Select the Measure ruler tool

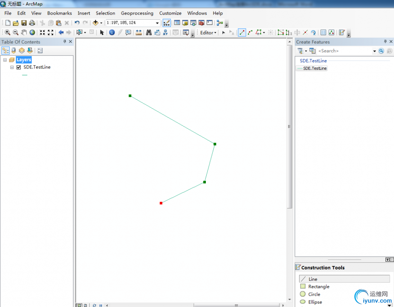click(139, 32)
